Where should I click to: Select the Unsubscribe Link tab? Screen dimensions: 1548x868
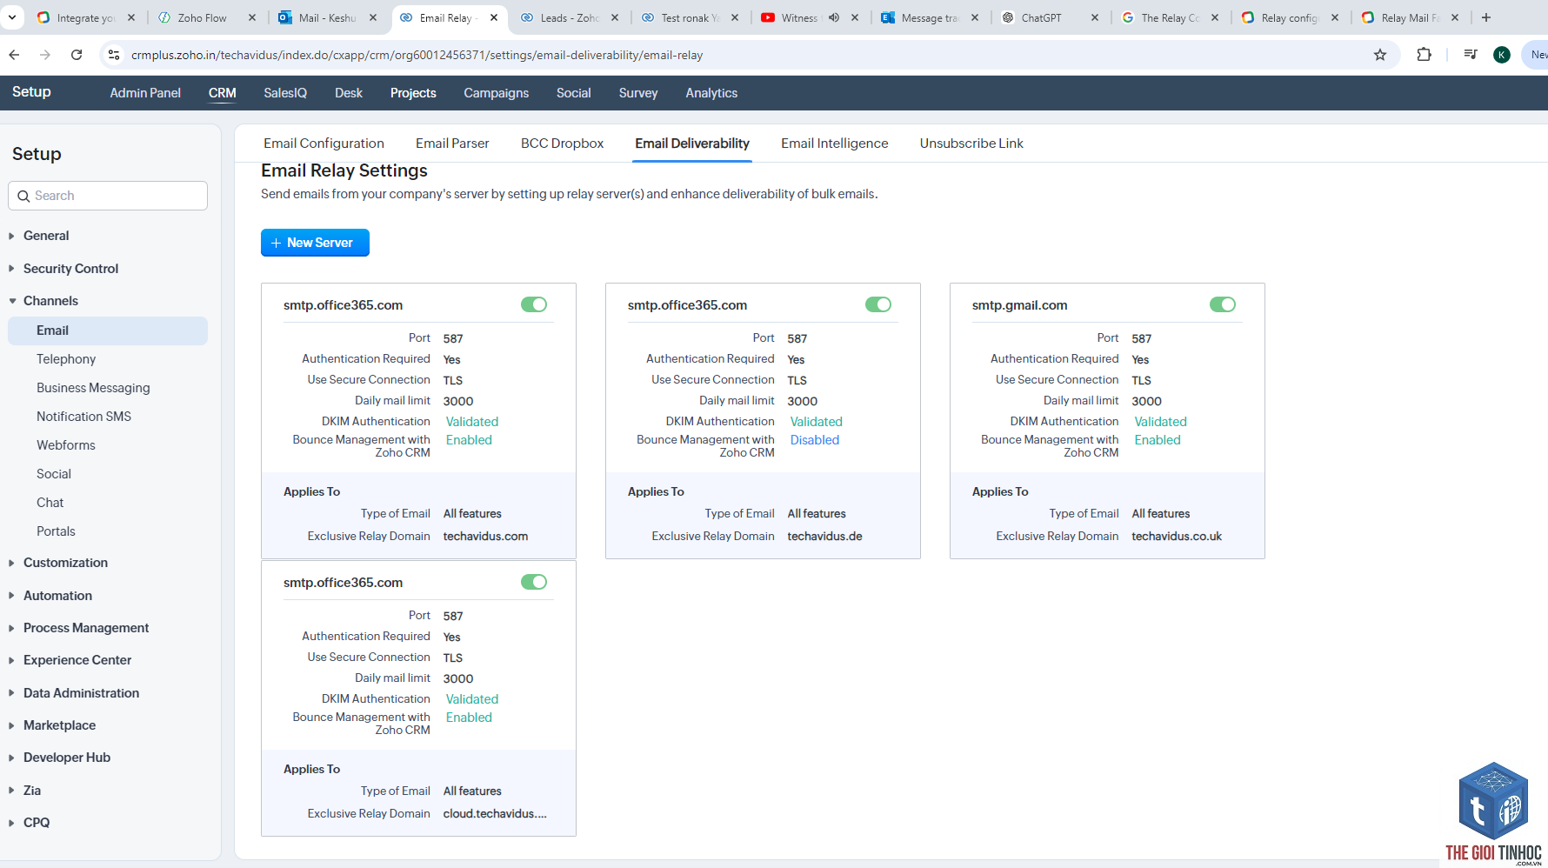pyautogui.click(x=971, y=144)
